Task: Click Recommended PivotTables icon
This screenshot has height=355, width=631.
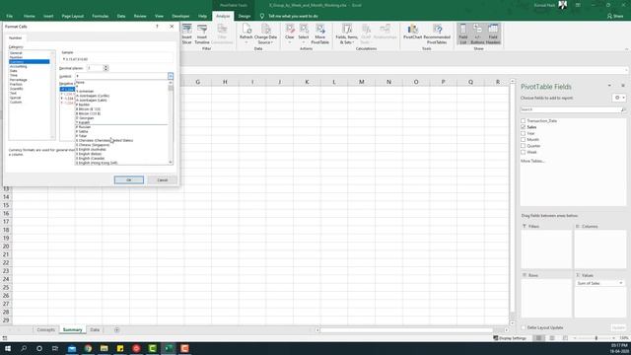Action: click(x=437, y=34)
